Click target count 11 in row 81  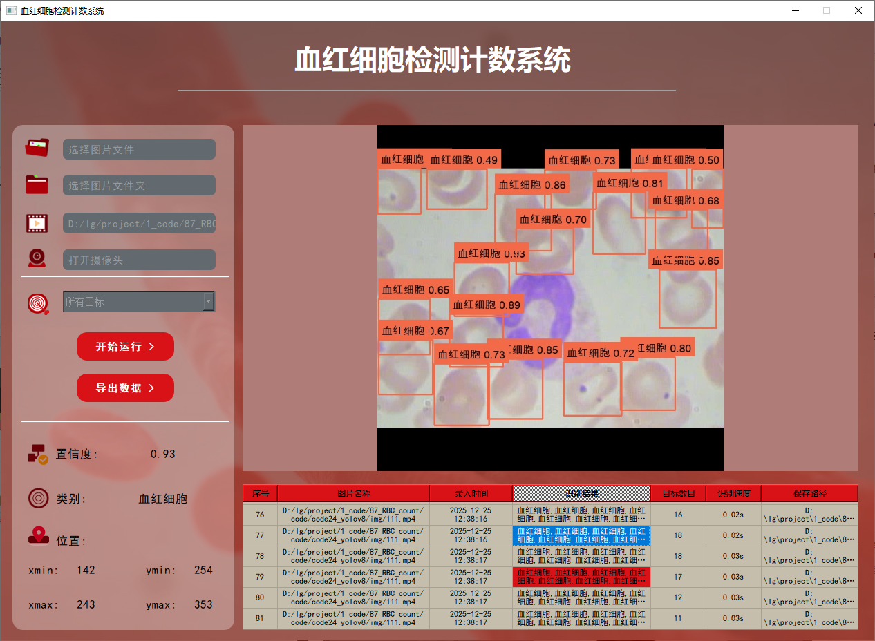[x=678, y=618]
